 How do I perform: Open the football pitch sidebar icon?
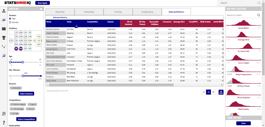[x=4, y=29]
